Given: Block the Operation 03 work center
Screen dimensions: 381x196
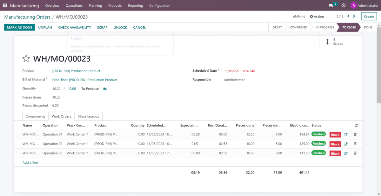Looking at the screenshot, I should [335, 153].
